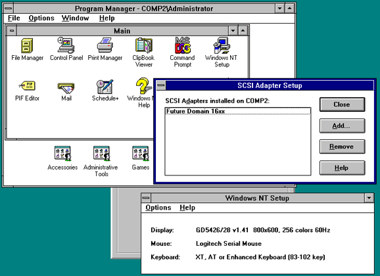Maximize the Program Manager window
The image size is (380, 276).
pos(290,9)
